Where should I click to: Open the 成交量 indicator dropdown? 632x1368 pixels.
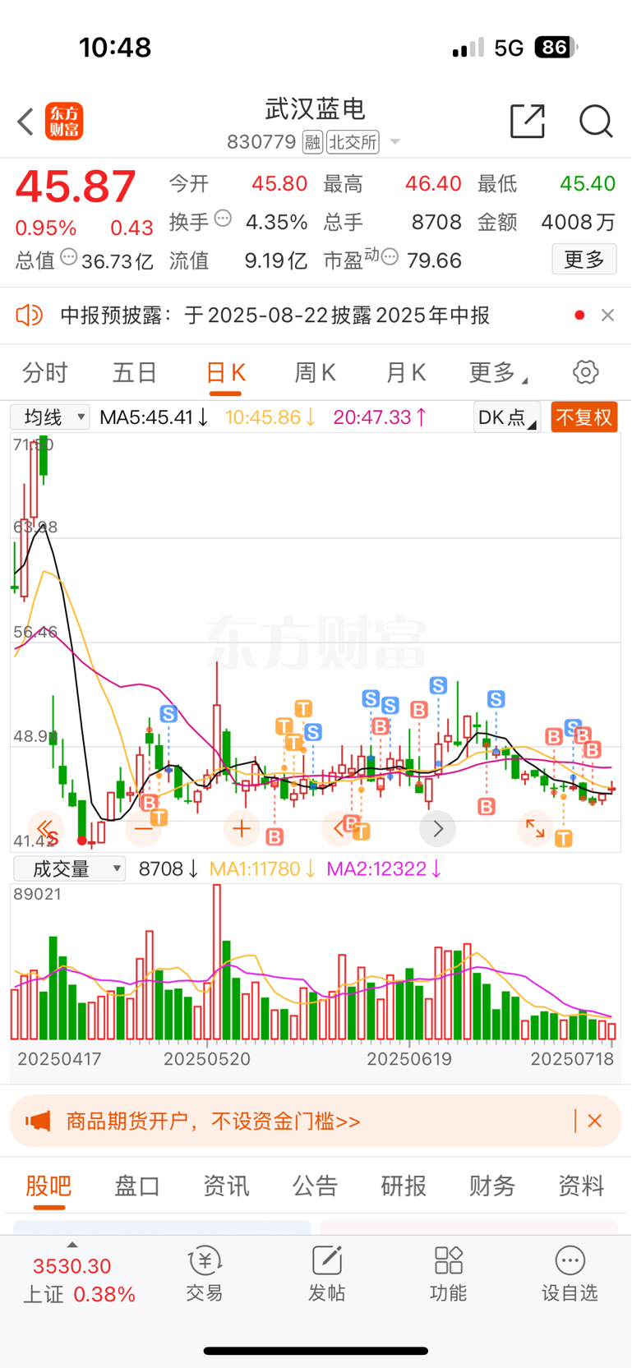tap(70, 868)
